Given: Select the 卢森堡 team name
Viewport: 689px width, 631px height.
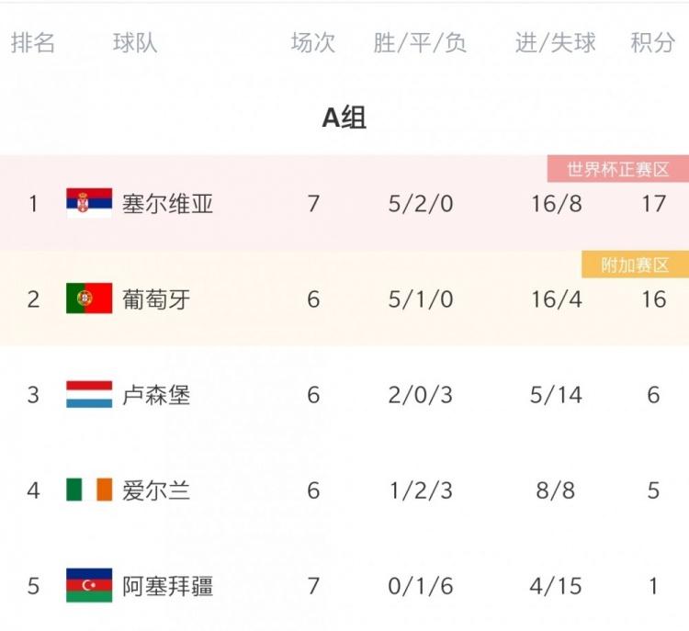Looking at the screenshot, I should 156,395.
